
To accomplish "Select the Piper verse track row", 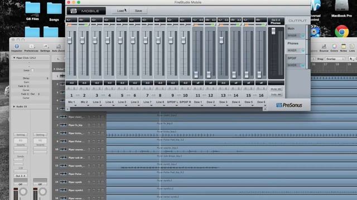I will [79, 198].
